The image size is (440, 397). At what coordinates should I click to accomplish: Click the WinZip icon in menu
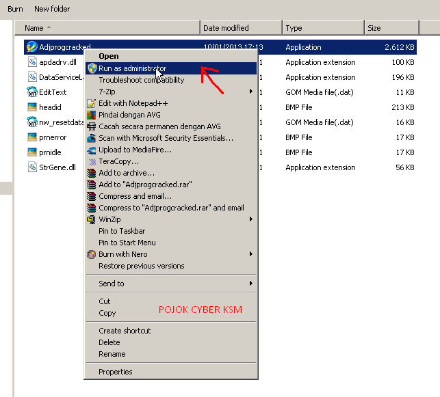click(x=91, y=219)
